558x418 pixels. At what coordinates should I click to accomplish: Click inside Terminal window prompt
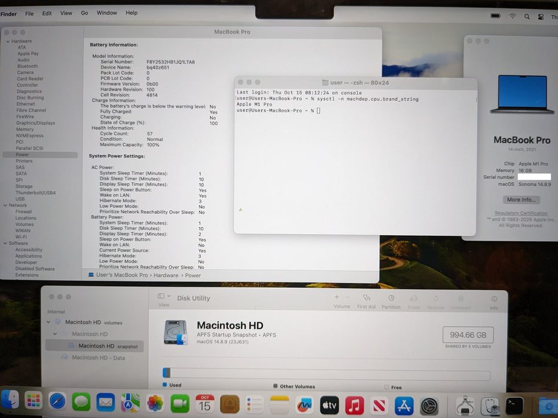click(319, 110)
